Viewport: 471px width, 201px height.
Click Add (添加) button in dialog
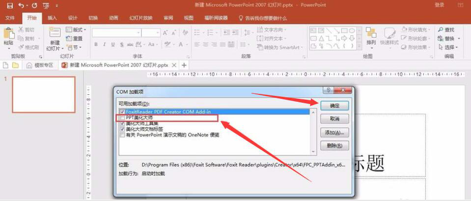[334, 132]
